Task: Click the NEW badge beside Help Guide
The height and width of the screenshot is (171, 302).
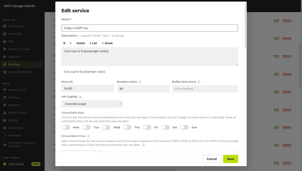Action: 36,164
